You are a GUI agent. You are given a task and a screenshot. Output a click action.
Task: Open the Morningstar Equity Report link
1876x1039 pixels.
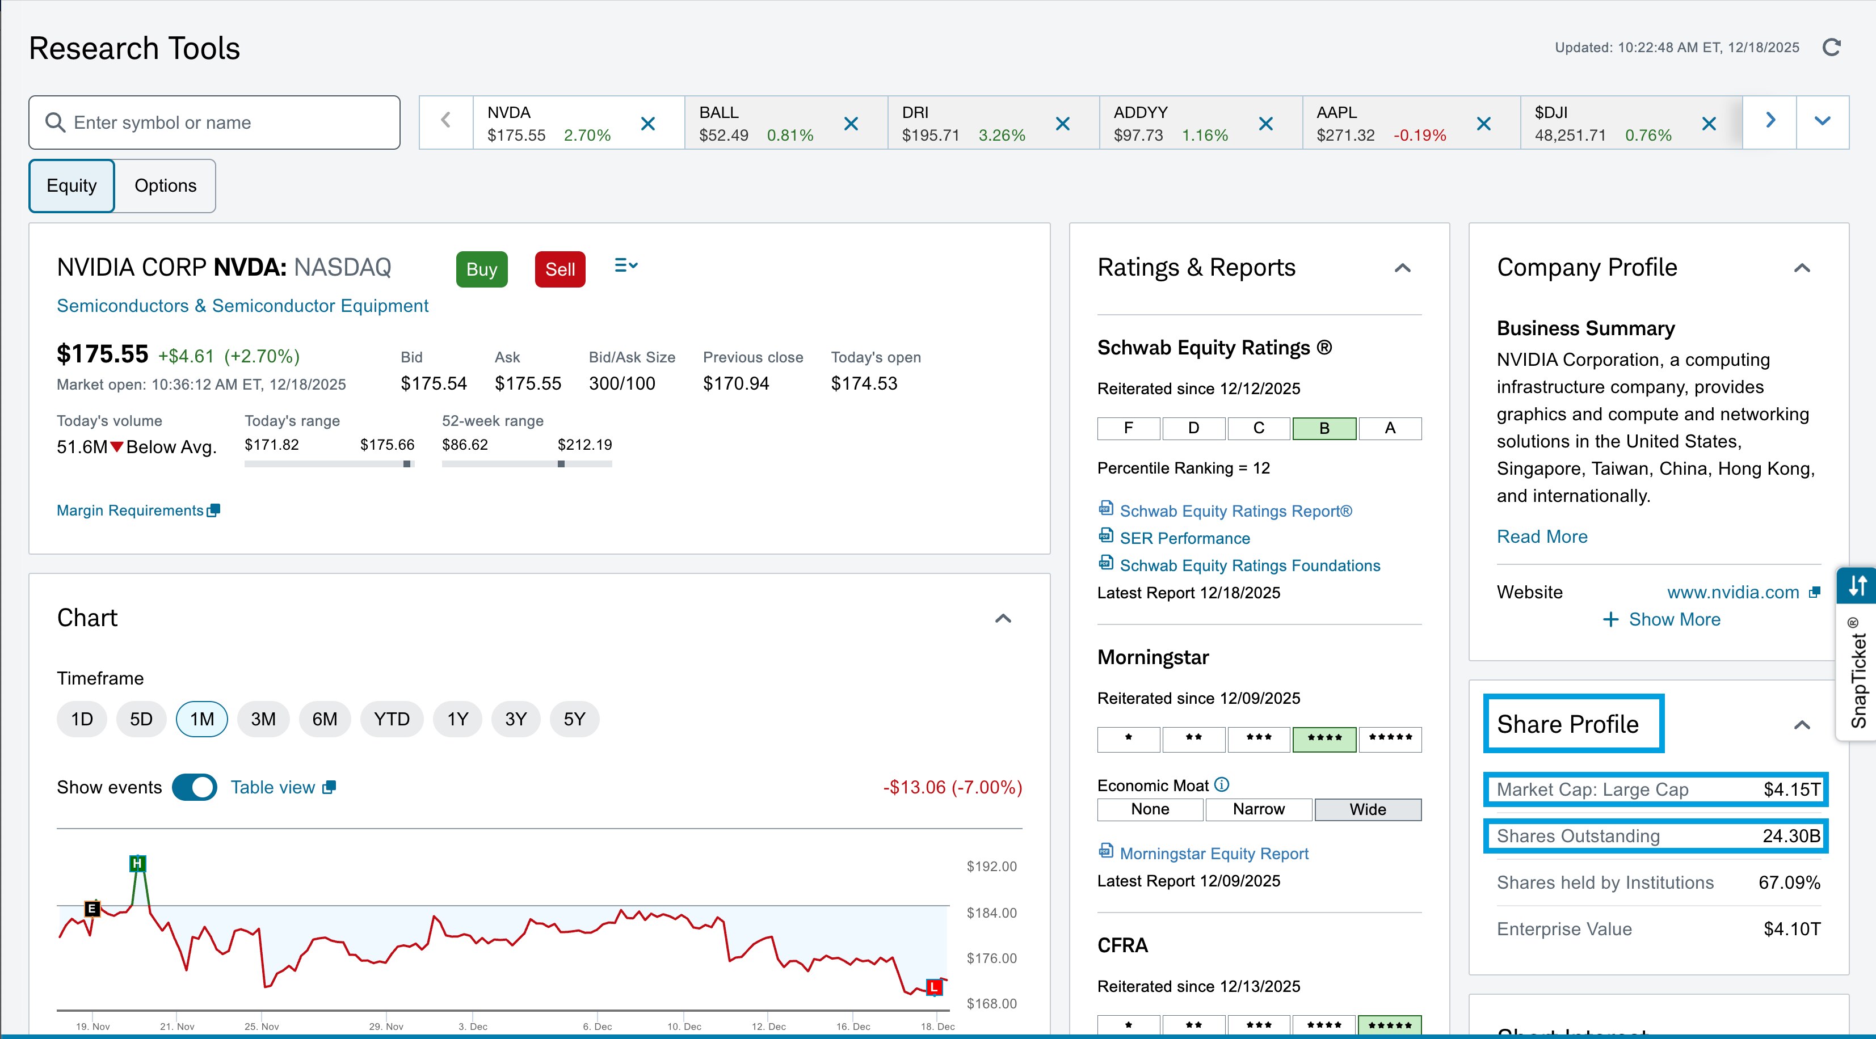coord(1213,854)
